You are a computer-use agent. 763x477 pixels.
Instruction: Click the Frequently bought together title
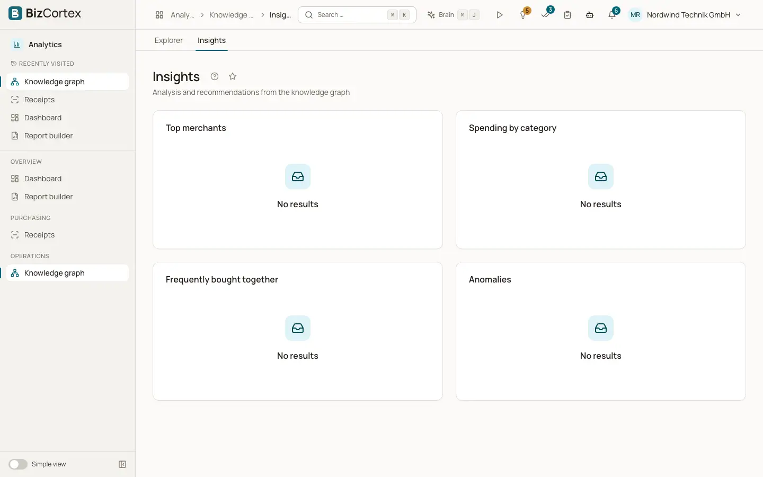(222, 279)
